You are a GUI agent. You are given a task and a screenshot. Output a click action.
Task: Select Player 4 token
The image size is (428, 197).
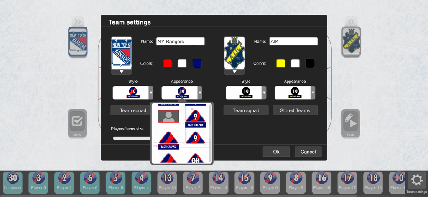pyautogui.click(x=141, y=182)
